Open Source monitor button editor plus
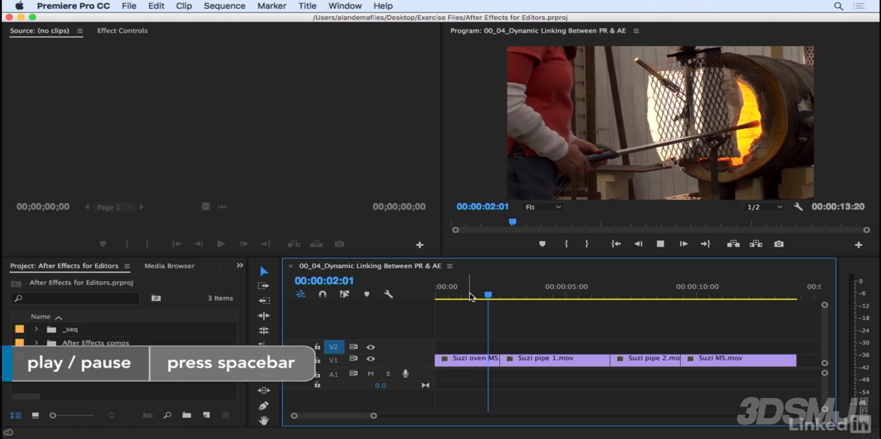 pyautogui.click(x=420, y=245)
